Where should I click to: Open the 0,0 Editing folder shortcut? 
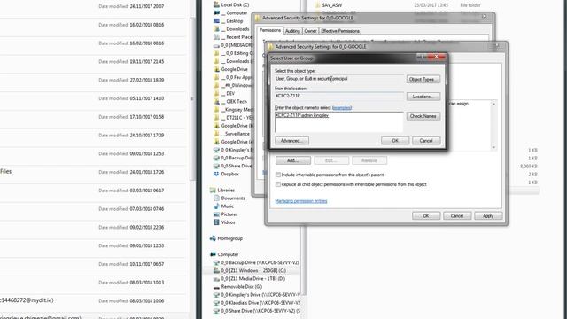click(x=232, y=53)
